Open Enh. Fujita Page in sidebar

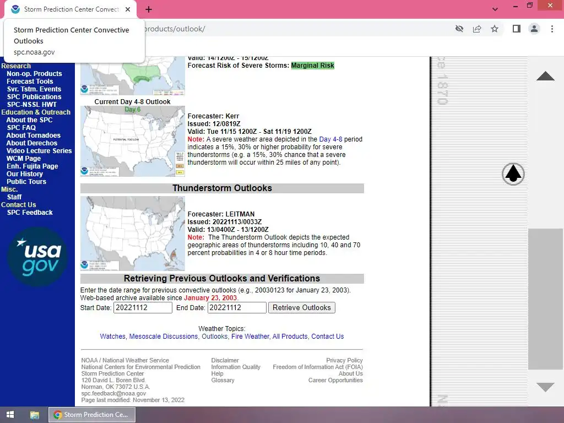(x=32, y=166)
